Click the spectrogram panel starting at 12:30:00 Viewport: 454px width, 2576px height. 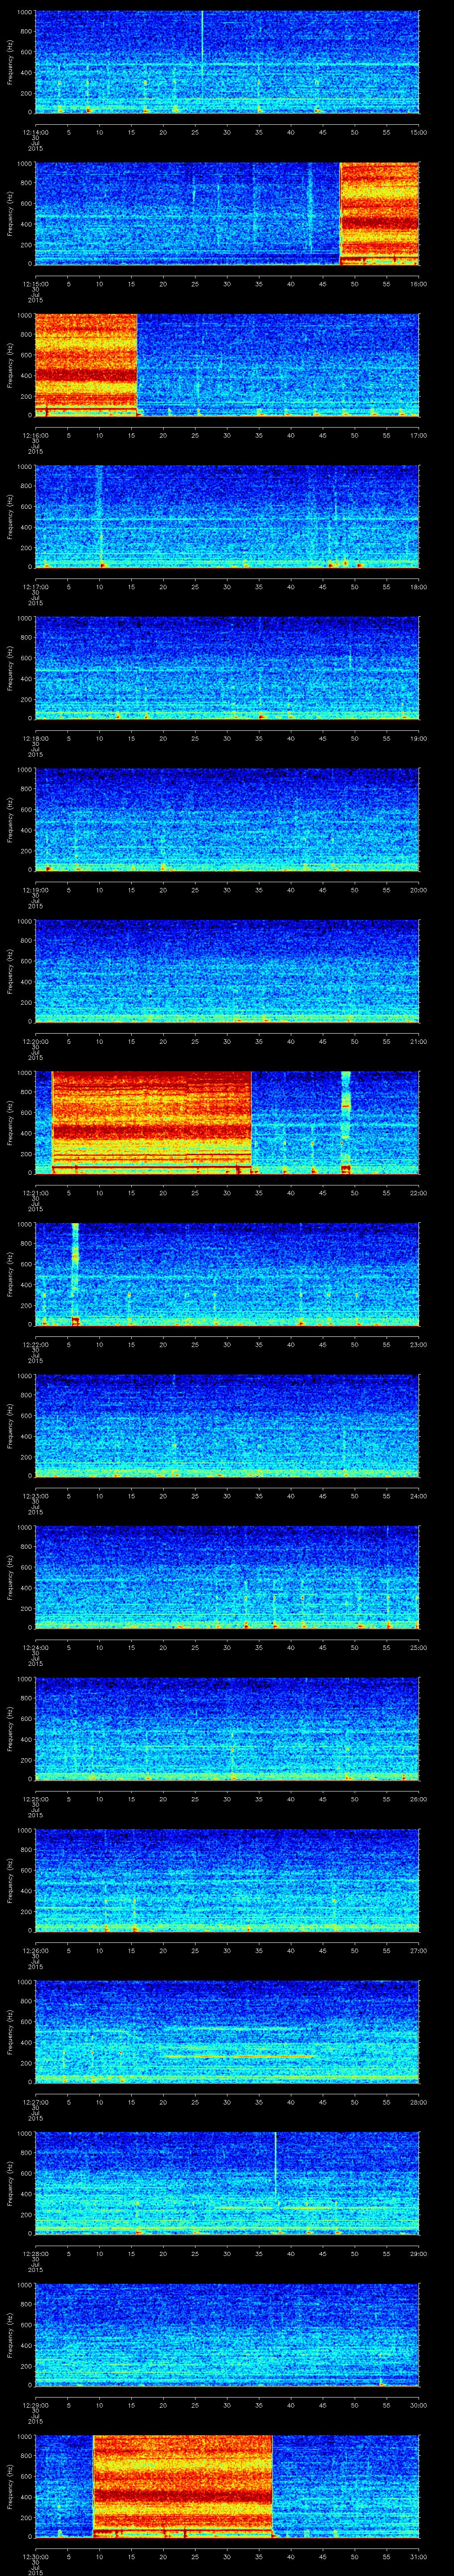click(x=227, y=2486)
